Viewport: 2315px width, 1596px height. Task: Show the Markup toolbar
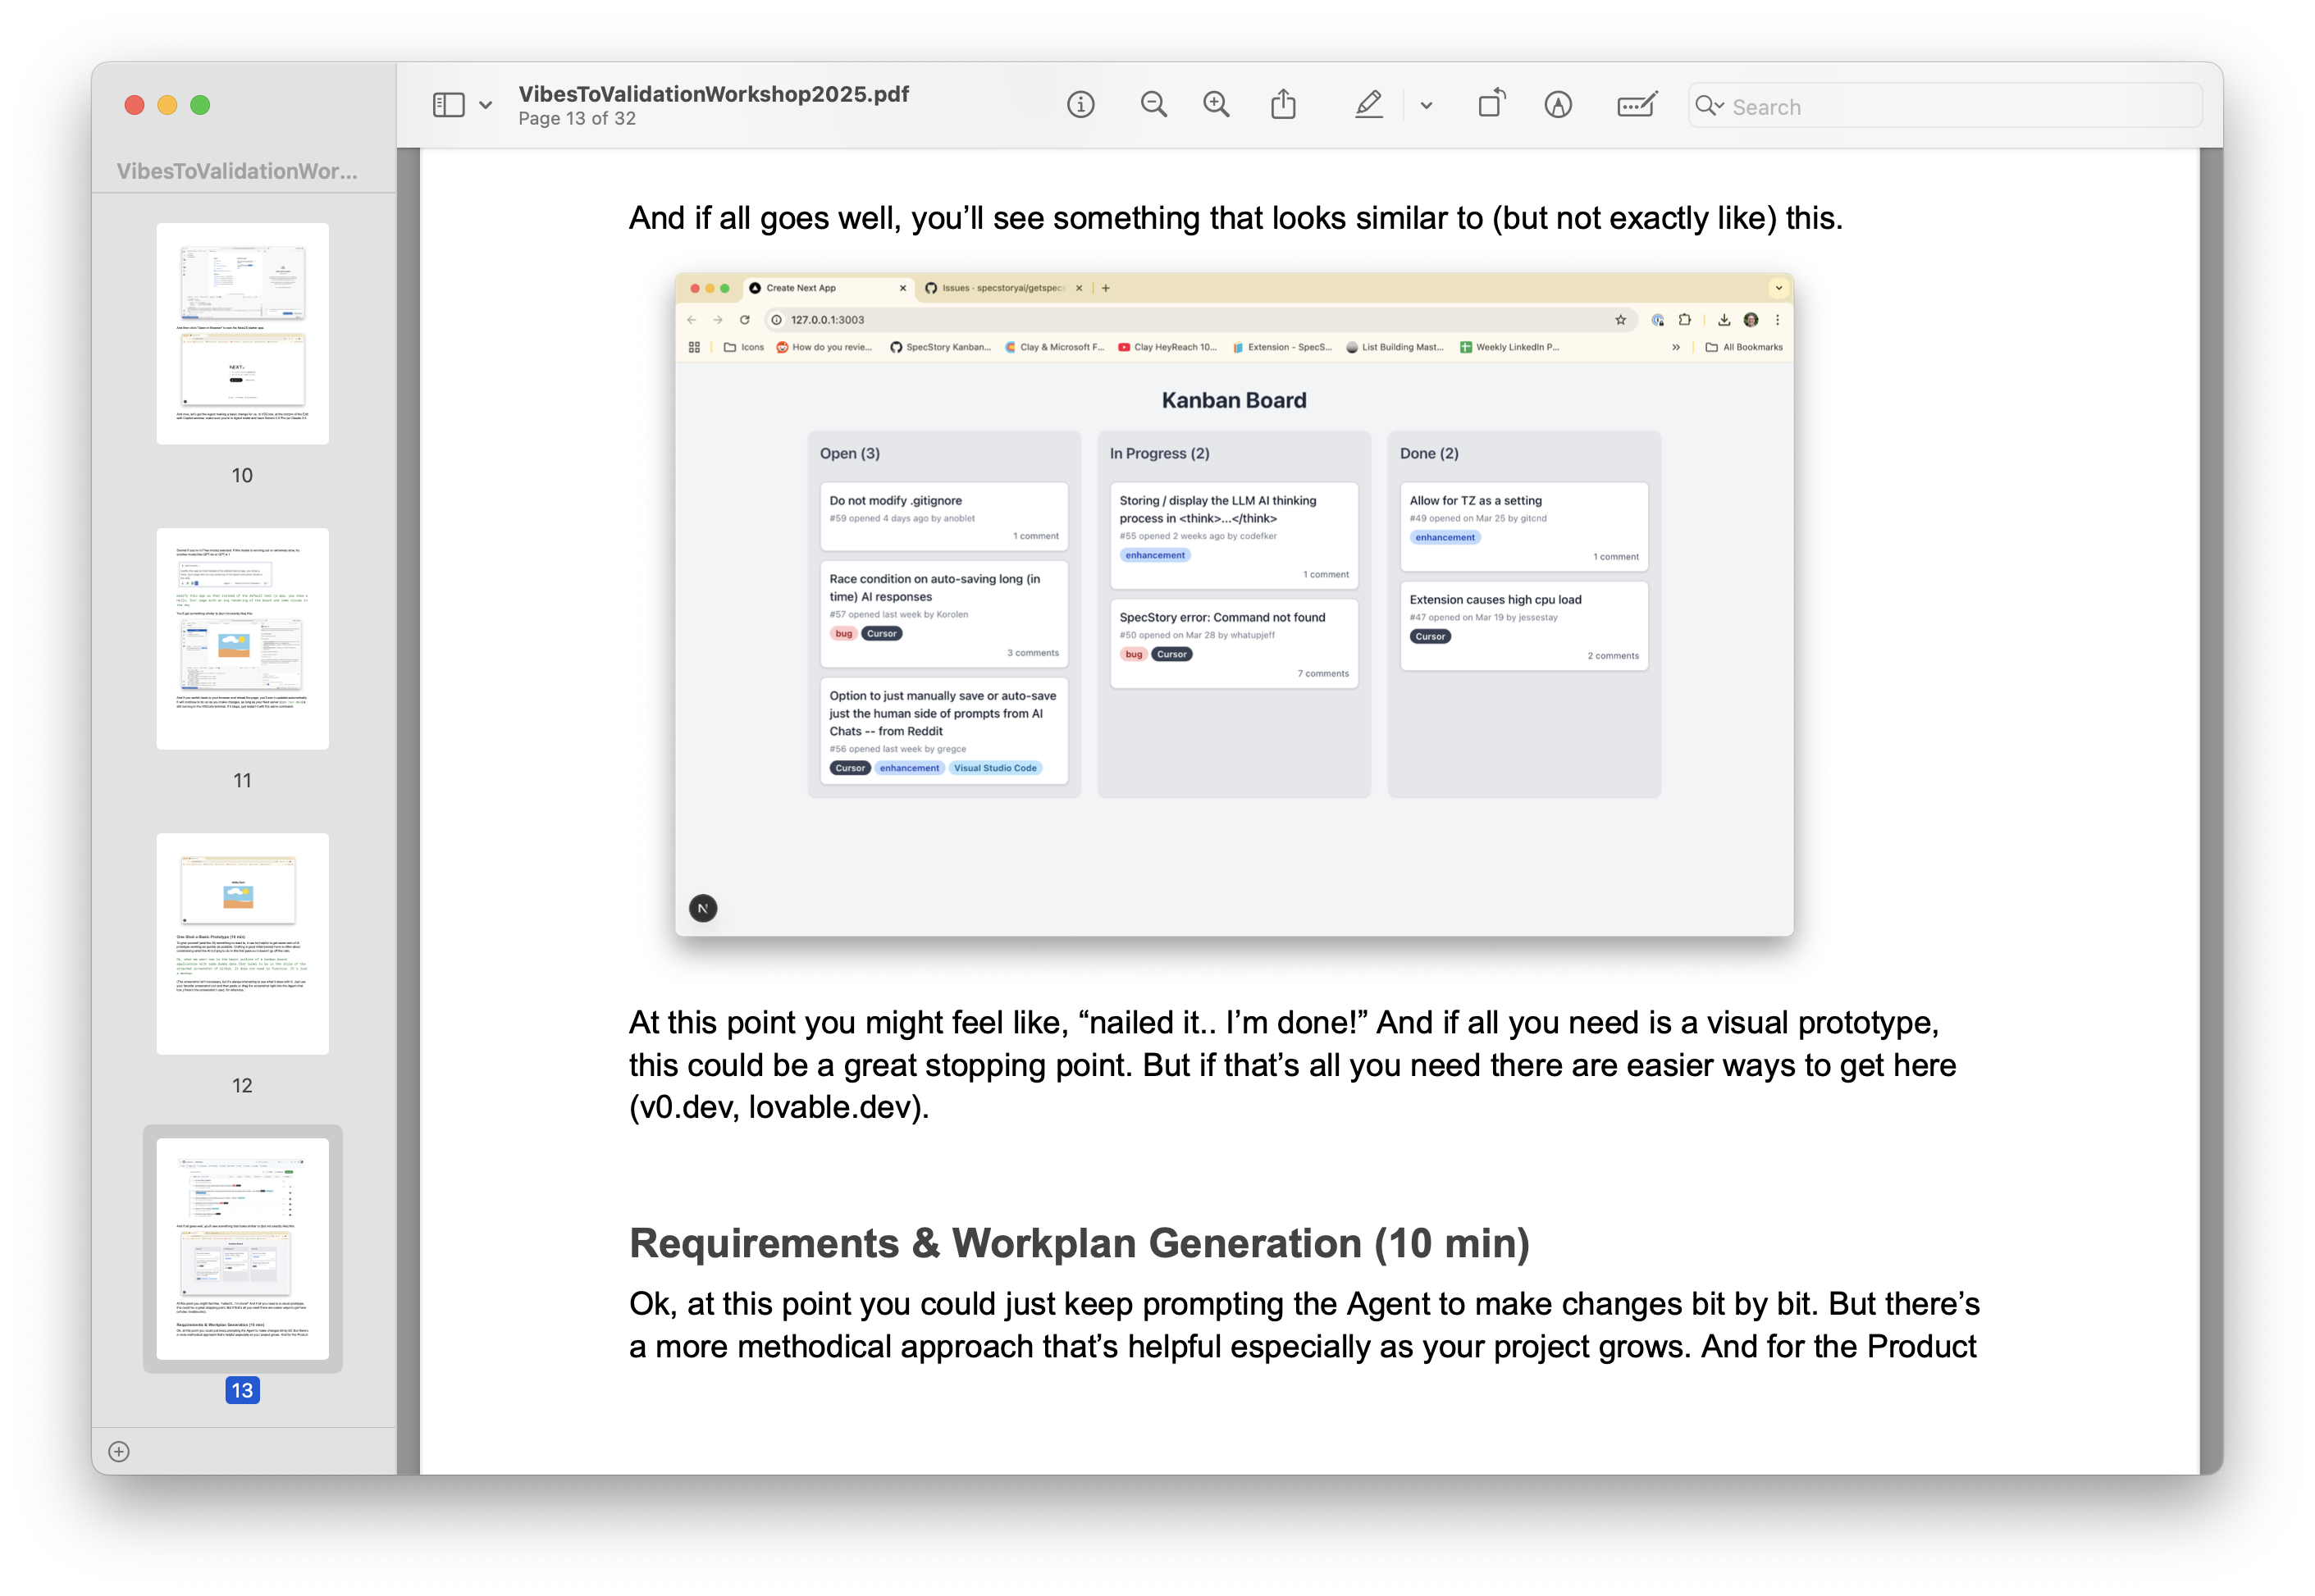[x=1558, y=105]
